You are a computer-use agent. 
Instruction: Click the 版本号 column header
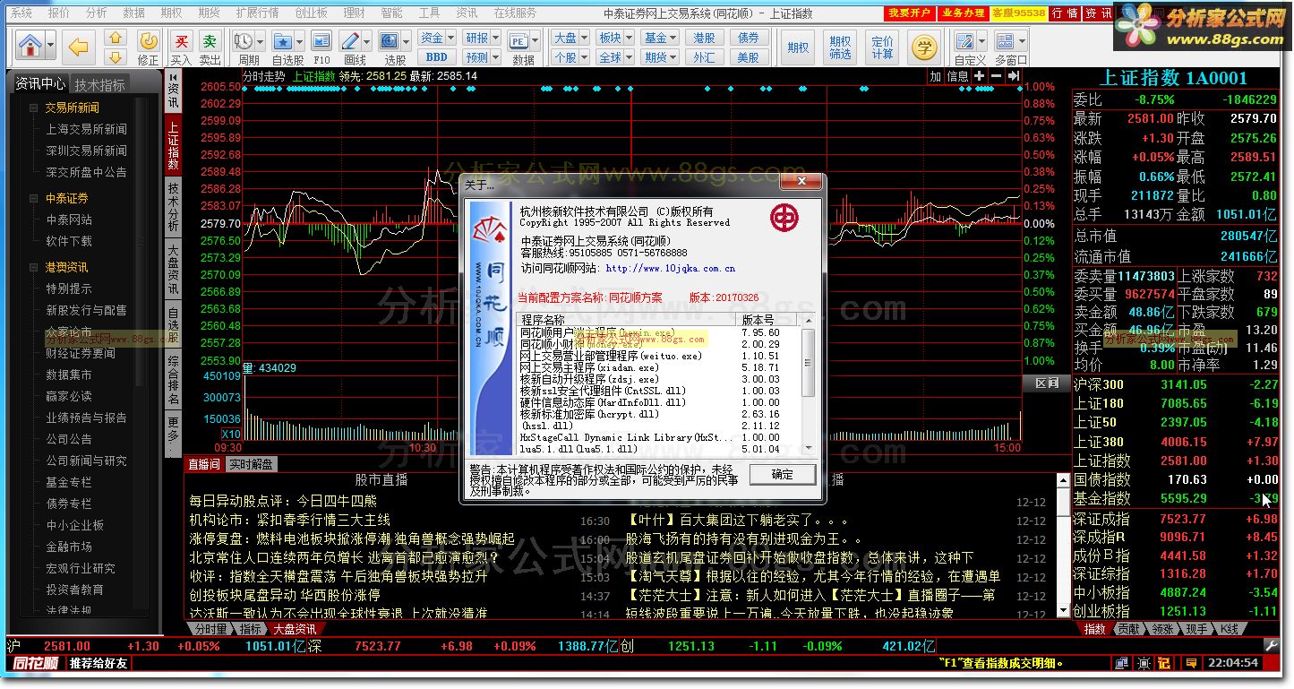(767, 320)
